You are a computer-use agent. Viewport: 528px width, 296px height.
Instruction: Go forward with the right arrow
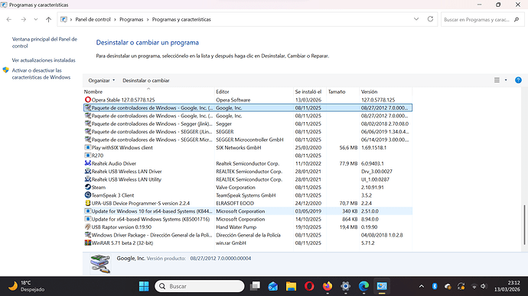pos(23,20)
